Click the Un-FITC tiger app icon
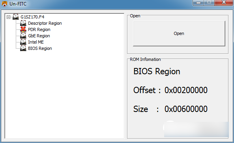Screen dimensions: 234x143 click(x=4, y=4)
